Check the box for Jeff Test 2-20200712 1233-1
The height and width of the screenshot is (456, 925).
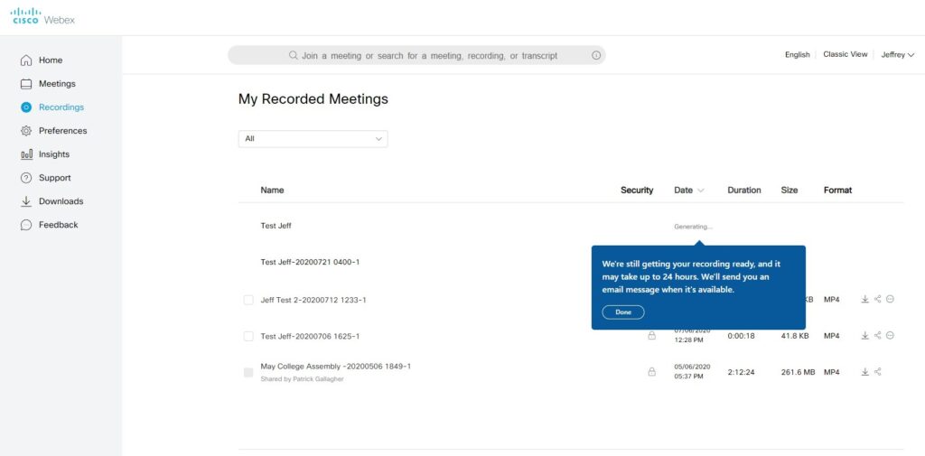(x=248, y=300)
